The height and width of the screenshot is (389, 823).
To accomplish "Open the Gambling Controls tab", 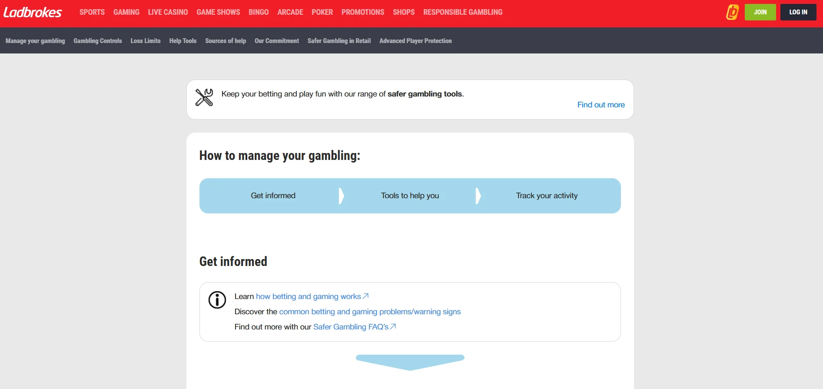I will tap(98, 41).
